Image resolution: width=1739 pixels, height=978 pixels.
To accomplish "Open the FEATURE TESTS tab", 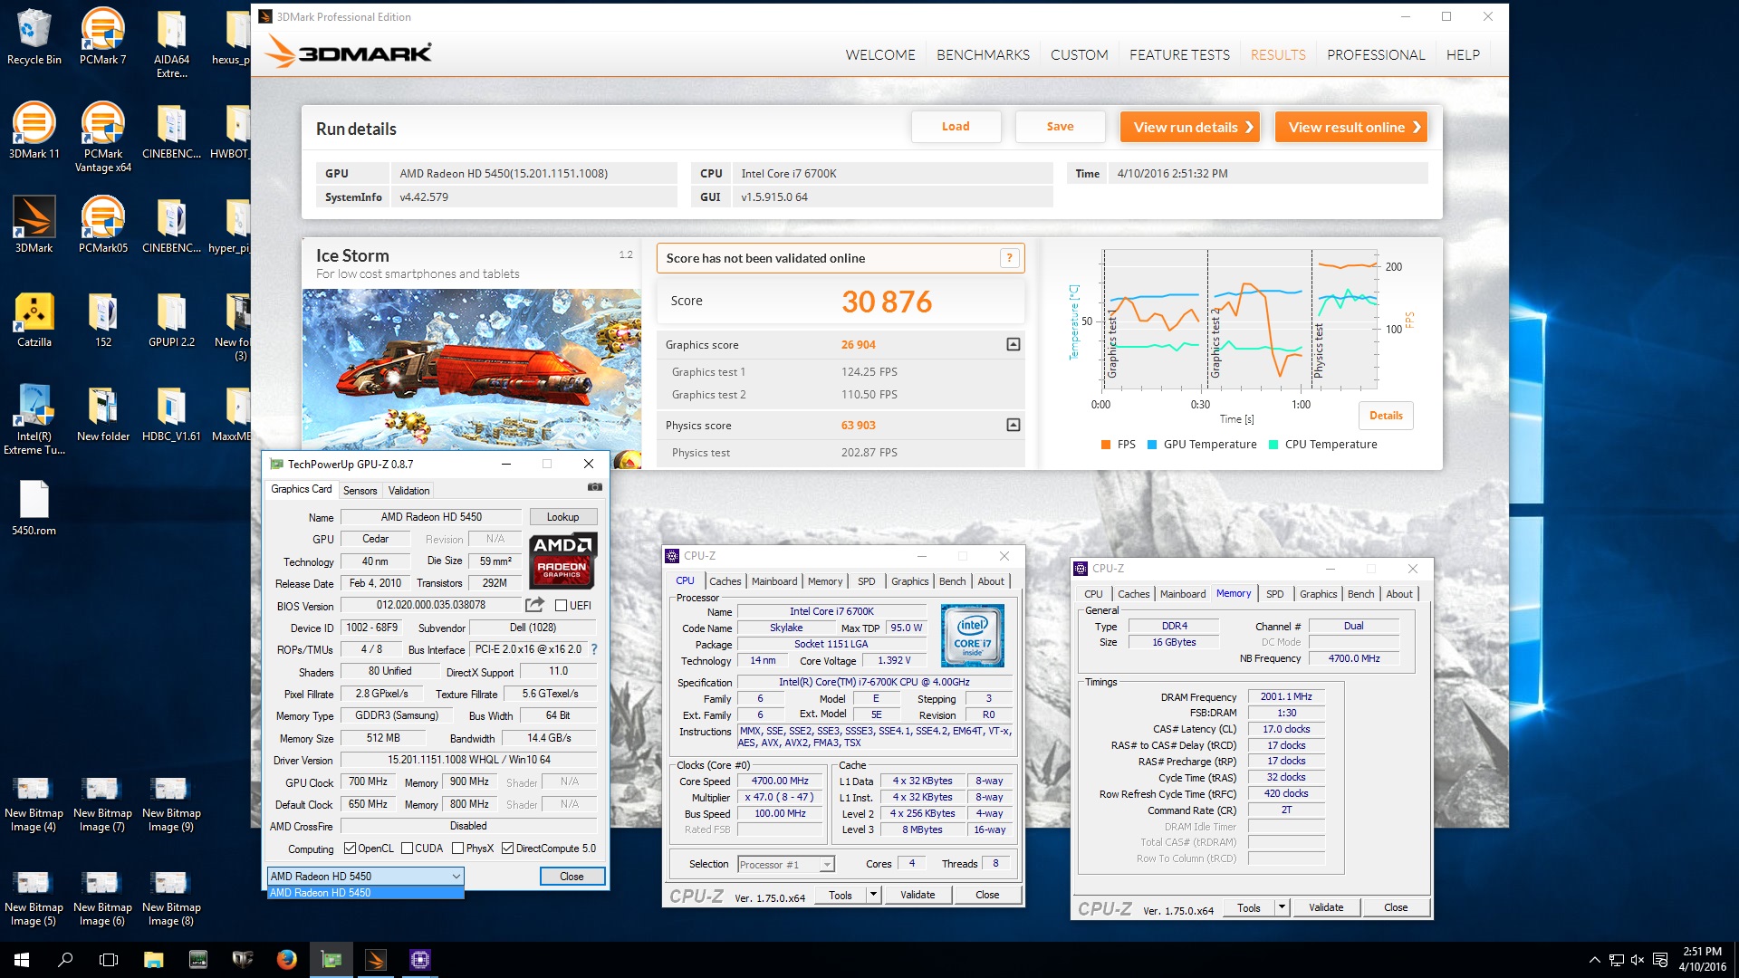I will pyautogui.click(x=1179, y=55).
